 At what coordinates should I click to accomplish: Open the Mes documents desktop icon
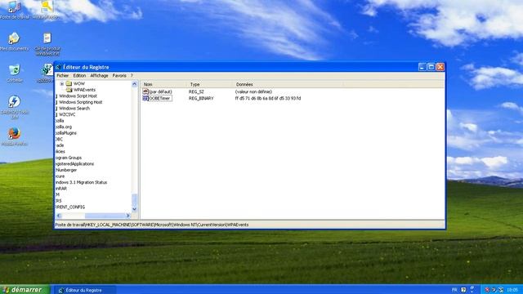click(14, 38)
